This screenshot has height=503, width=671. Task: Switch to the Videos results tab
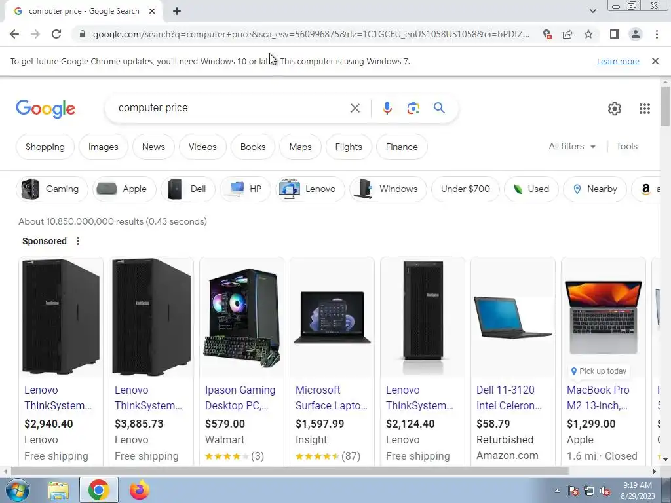point(202,147)
